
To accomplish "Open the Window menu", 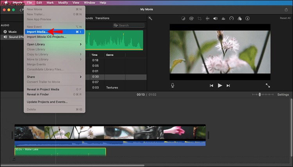I will click(x=89, y=3).
